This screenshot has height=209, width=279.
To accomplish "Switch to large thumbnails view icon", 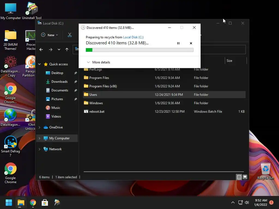I will [245, 177].
